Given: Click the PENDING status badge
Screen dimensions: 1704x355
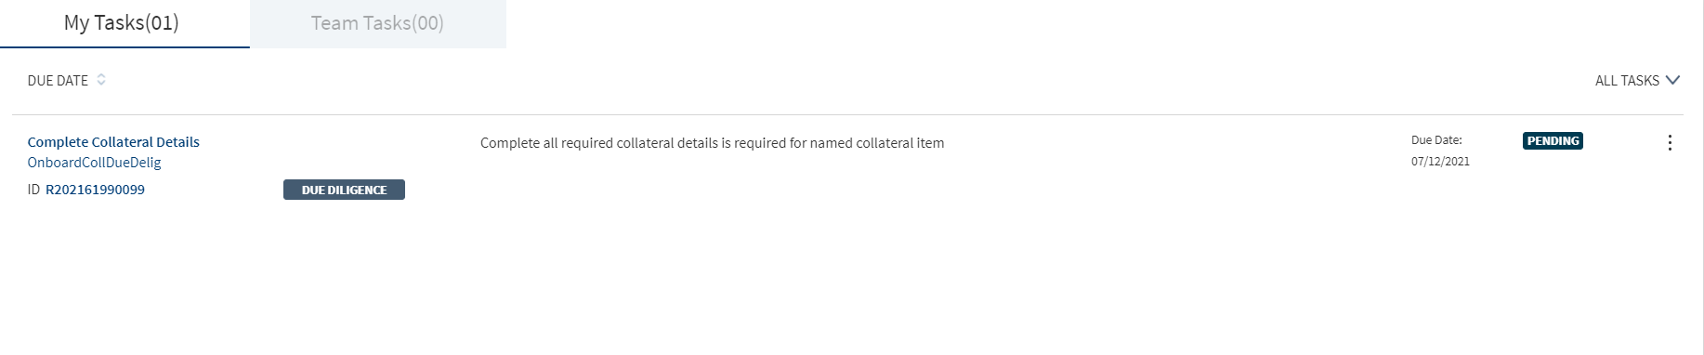Looking at the screenshot, I should coord(1553,141).
